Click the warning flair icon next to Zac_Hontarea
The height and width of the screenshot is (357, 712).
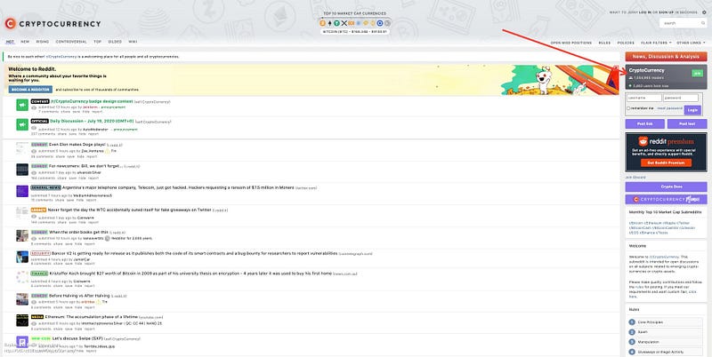click(108, 151)
